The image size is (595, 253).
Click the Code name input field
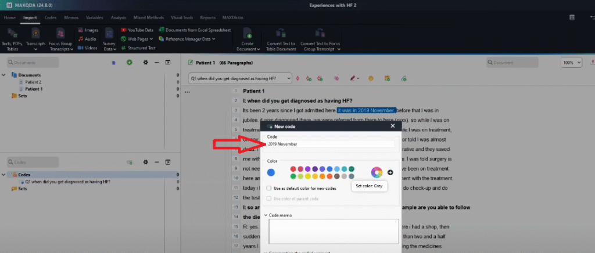pos(331,144)
